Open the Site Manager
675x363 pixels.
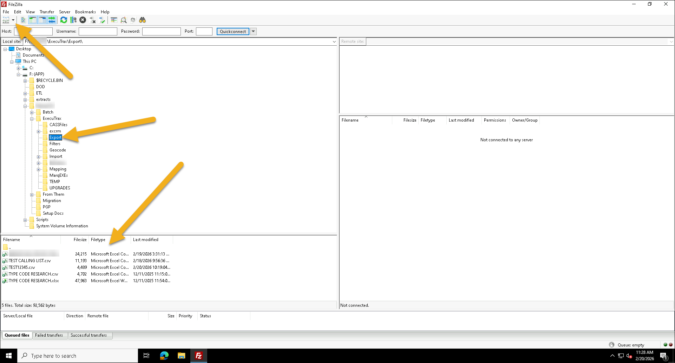[x=6, y=20]
